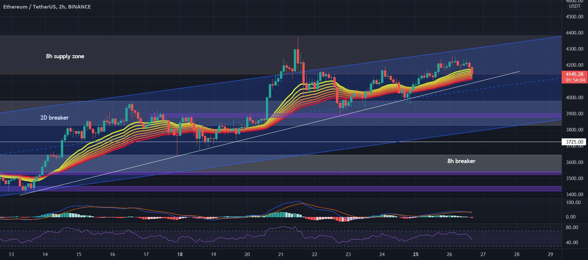Click the 3600.00 price axis label

tap(575, 162)
